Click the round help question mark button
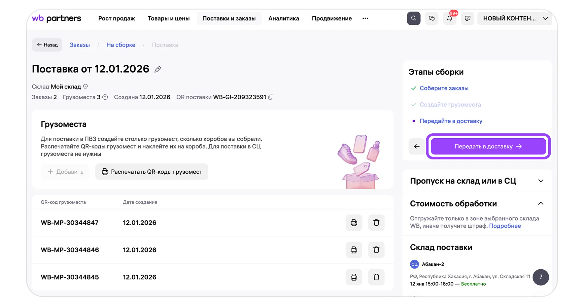 click(540, 277)
